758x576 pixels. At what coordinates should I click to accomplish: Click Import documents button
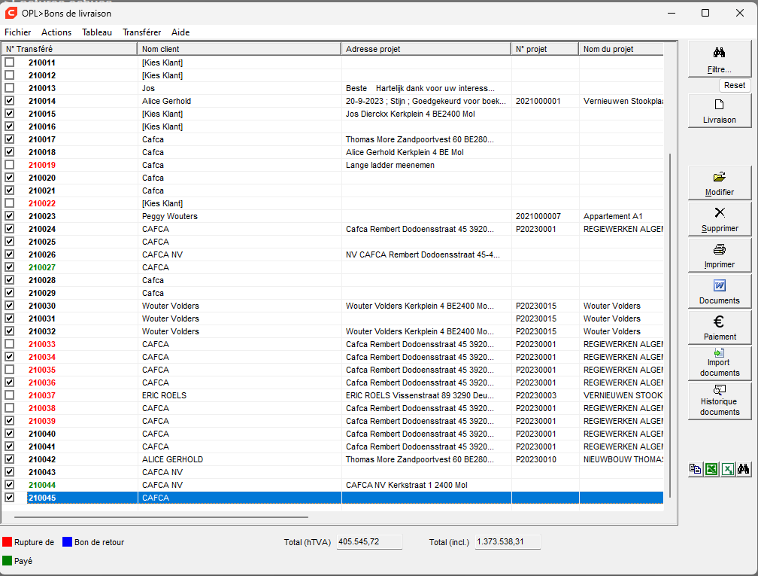pos(720,364)
